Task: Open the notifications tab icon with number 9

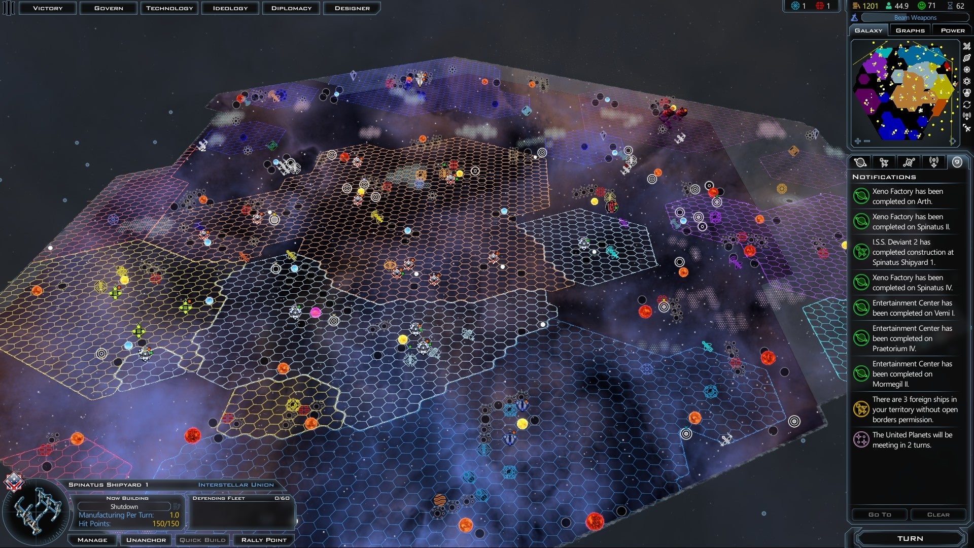Action: click(x=957, y=162)
